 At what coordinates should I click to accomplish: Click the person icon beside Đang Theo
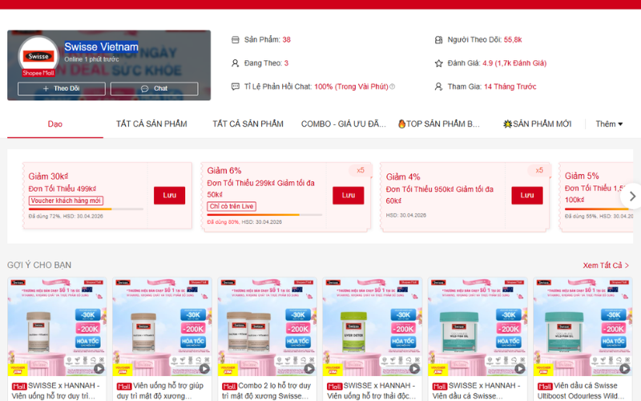pyautogui.click(x=235, y=63)
